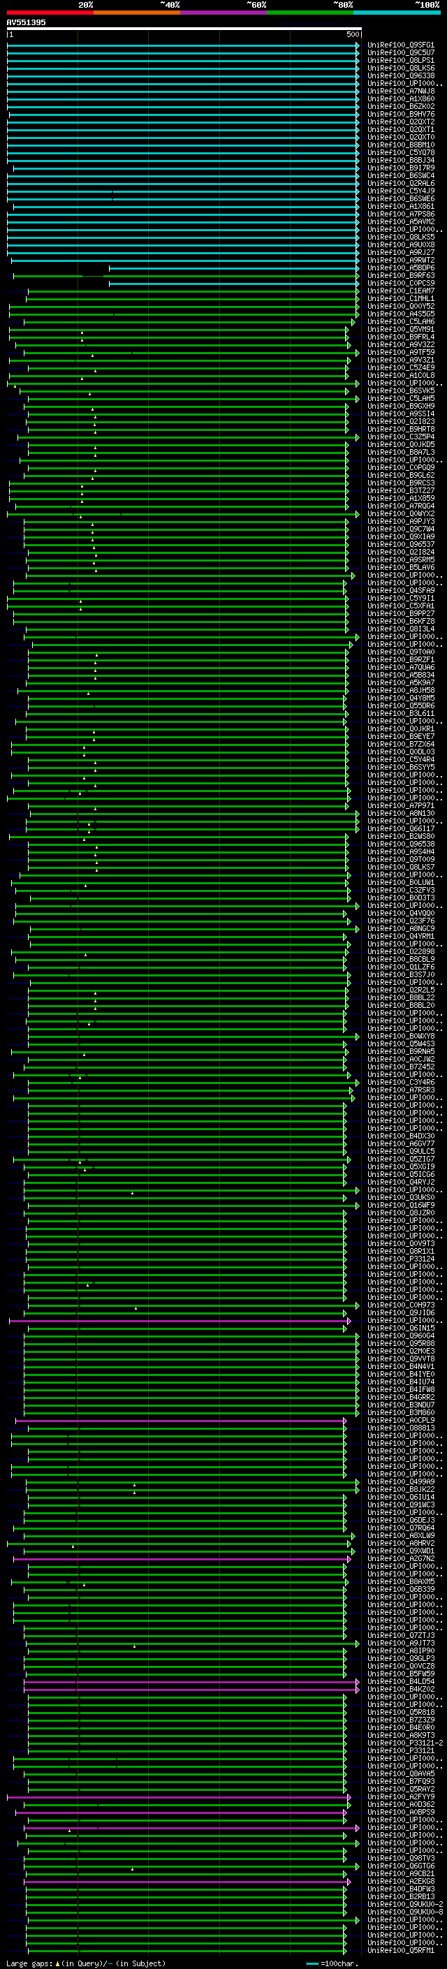Open hit UniRef100_B6ZK02
The height and width of the screenshot is (1969, 447).
[401, 106]
